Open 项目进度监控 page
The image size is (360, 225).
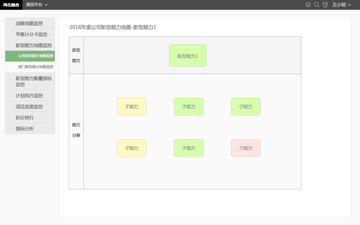pyautogui.click(x=29, y=106)
